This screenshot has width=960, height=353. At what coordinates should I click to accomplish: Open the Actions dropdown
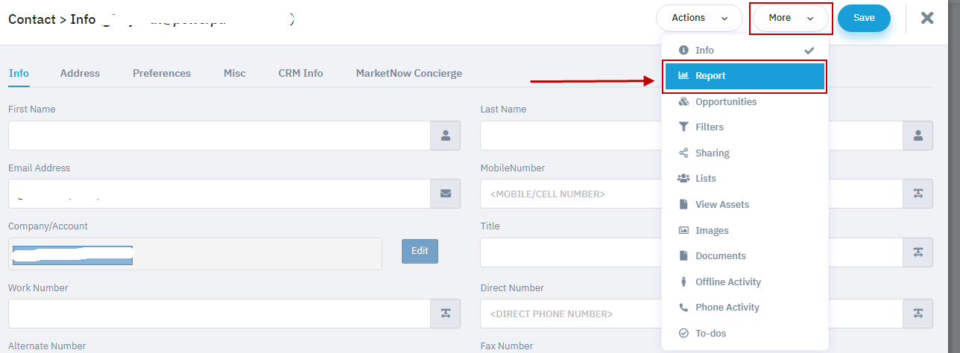click(698, 18)
